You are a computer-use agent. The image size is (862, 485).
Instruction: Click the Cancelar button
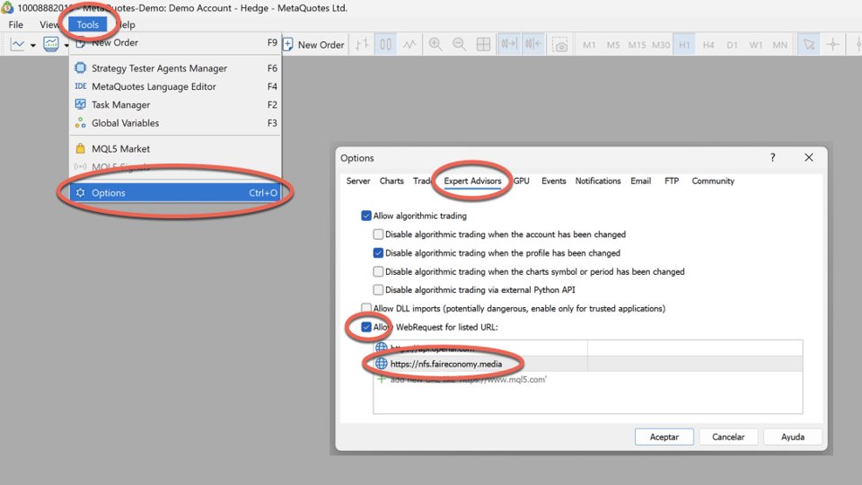click(728, 436)
